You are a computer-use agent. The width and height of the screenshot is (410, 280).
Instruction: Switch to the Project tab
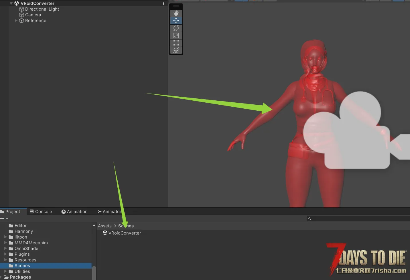click(x=13, y=212)
